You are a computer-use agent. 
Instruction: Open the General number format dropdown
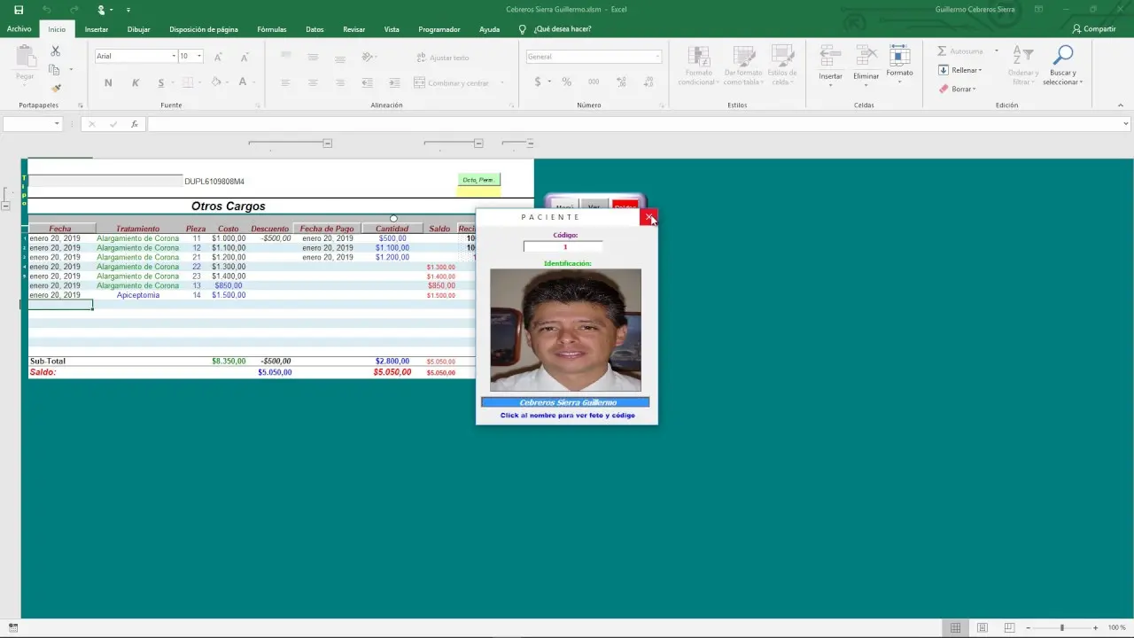(x=657, y=57)
